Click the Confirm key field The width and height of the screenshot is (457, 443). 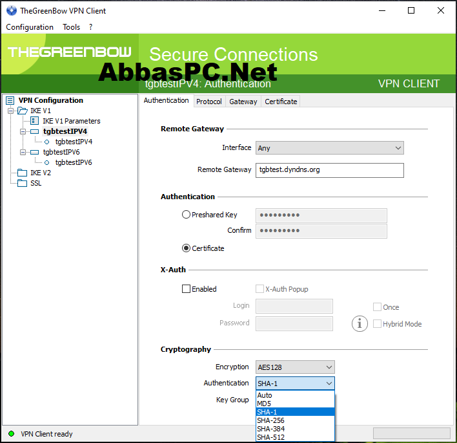[x=321, y=231]
